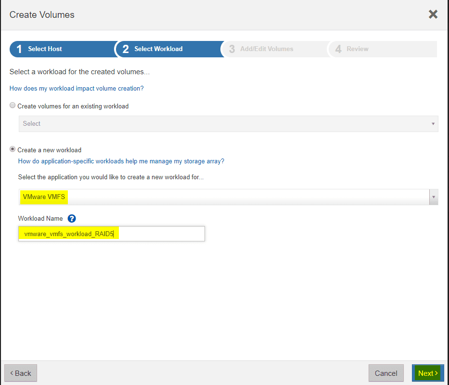Image resolution: width=449 pixels, height=385 pixels.
Task: Cancel the volume creation wizard
Action: pos(386,373)
